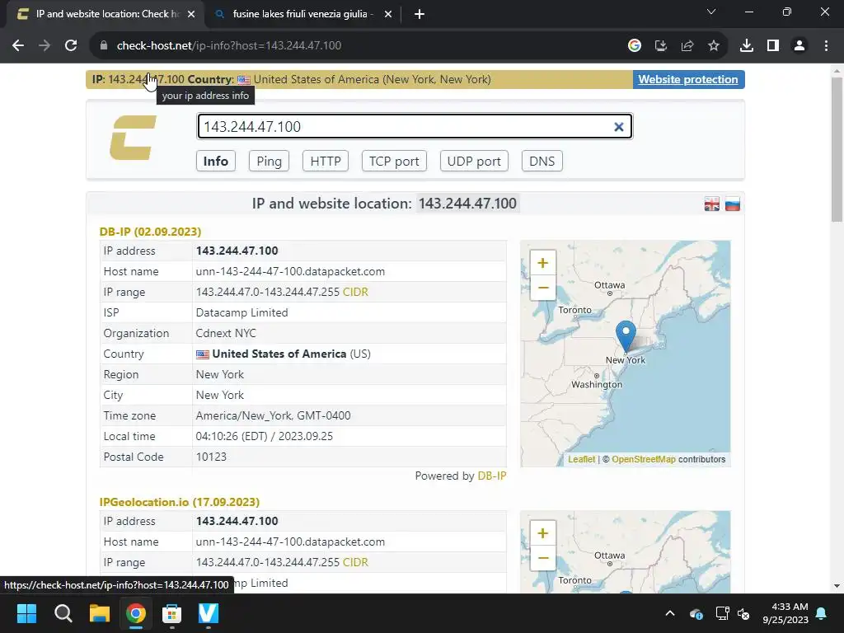Select the IP and website location tab
844x633 pixels.
105,14
